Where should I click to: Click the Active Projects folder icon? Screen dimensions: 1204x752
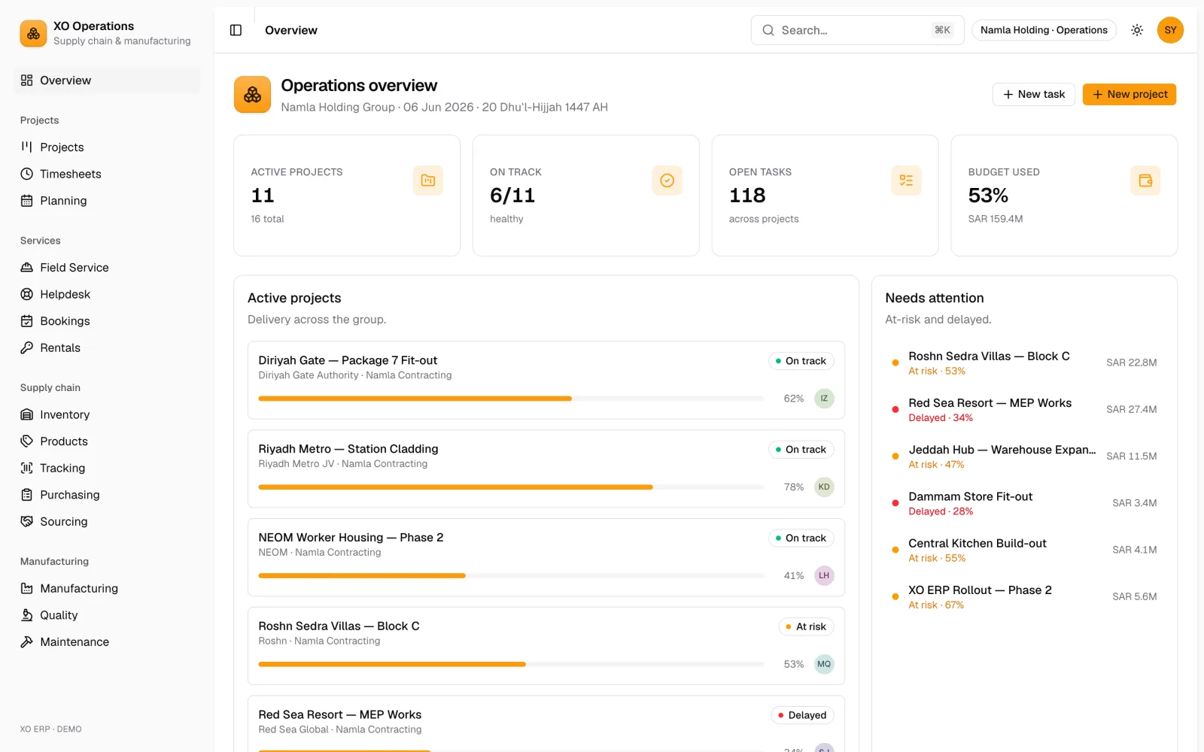[x=428, y=180]
